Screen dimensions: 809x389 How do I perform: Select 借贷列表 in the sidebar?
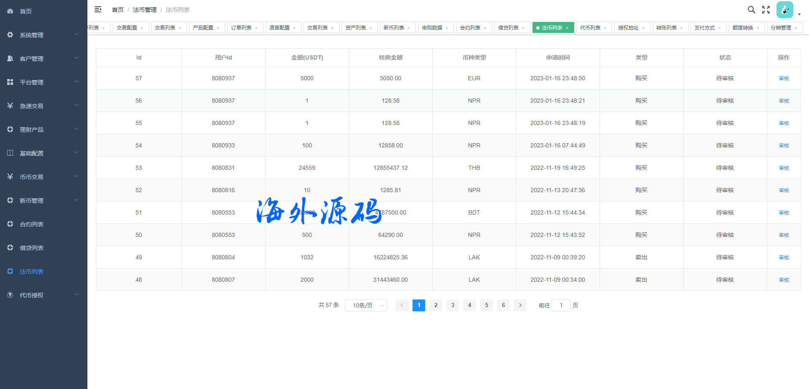(x=32, y=248)
